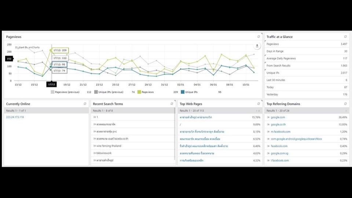Select the search term wire fencing thailand
This screenshot has width=352, height=198.
point(109,146)
